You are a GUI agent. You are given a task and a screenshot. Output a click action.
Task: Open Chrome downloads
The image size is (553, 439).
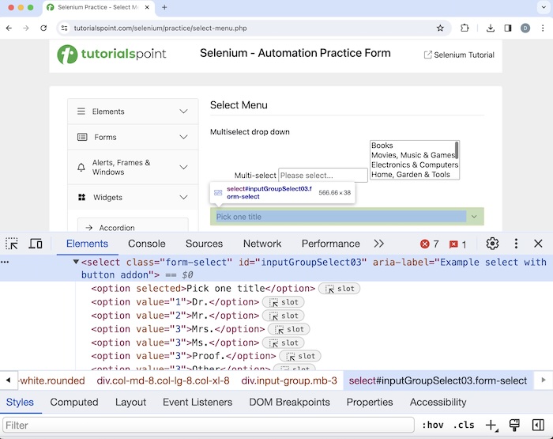coord(490,28)
